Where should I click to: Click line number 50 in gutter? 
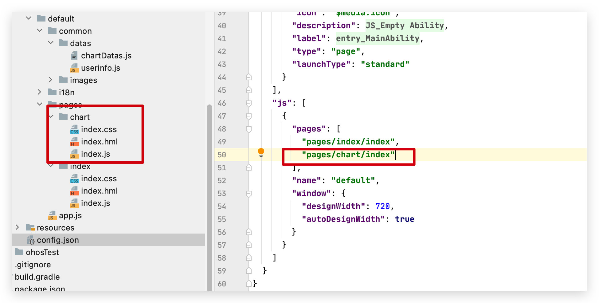coord(222,155)
